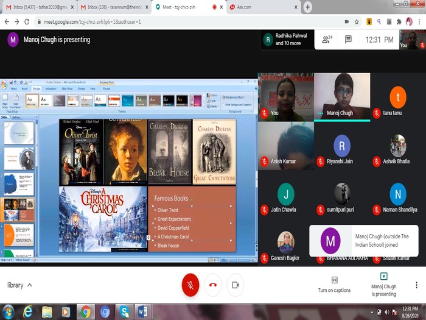Click the red microphone mute button
This screenshot has height=320, width=426.
click(x=190, y=285)
